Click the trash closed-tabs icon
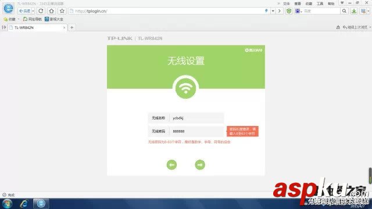 coord(338,27)
